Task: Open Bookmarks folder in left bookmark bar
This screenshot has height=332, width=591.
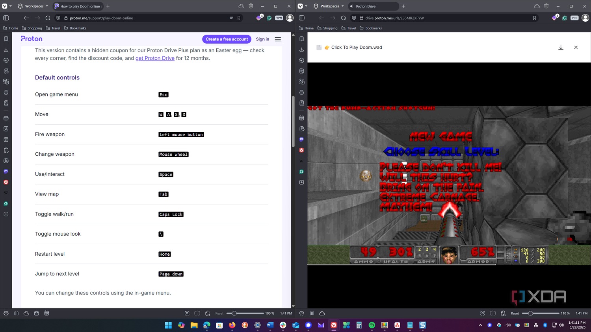Action: tap(75, 28)
